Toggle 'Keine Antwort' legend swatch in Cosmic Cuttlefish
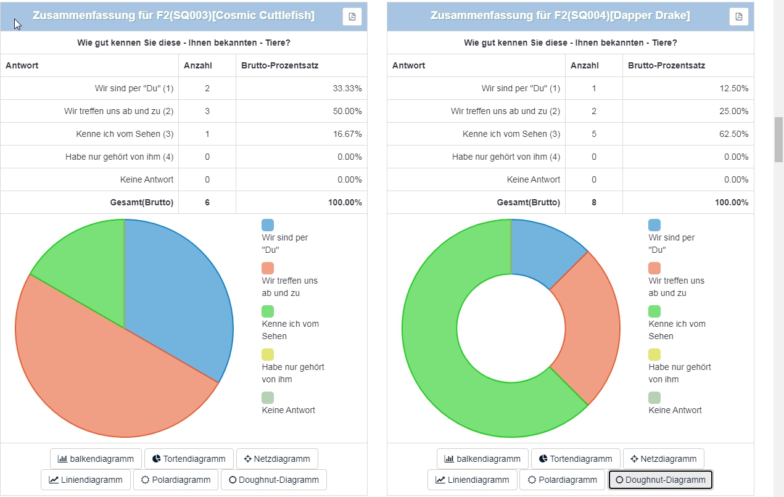 click(x=268, y=398)
